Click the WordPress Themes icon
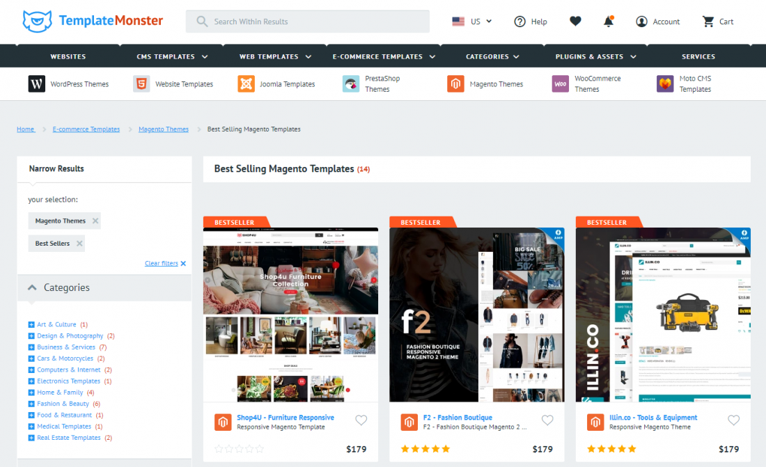This screenshot has height=467, width=766. pos(37,84)
